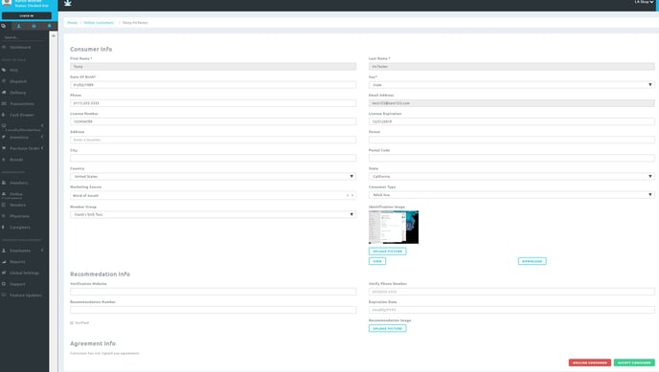Open Cash Drawer in the sidebar
Viewport: 659px width, 372px height.
coord(22,115)
